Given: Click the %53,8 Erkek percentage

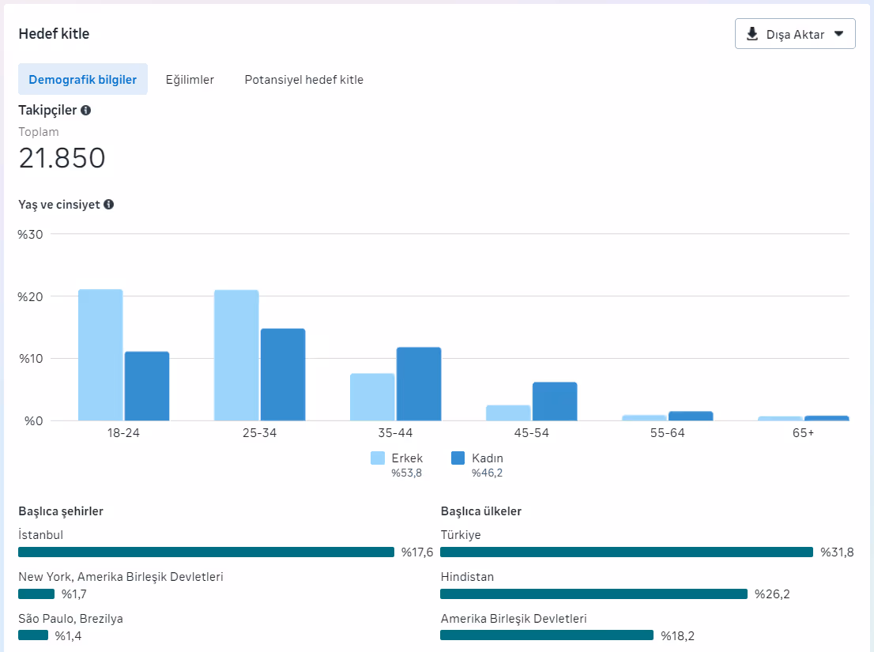Looking at the screenshot, I should (x=406, y=473).
